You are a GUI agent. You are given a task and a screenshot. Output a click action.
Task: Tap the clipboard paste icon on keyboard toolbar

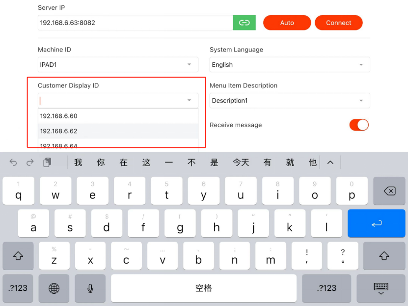(x=48, y=163)
